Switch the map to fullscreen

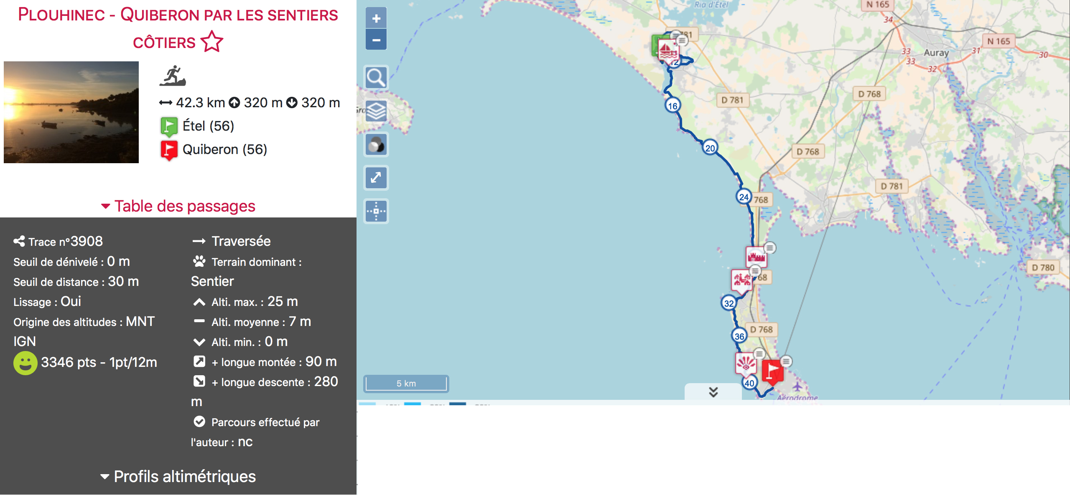pyautogui.click(x=376, y=178)
